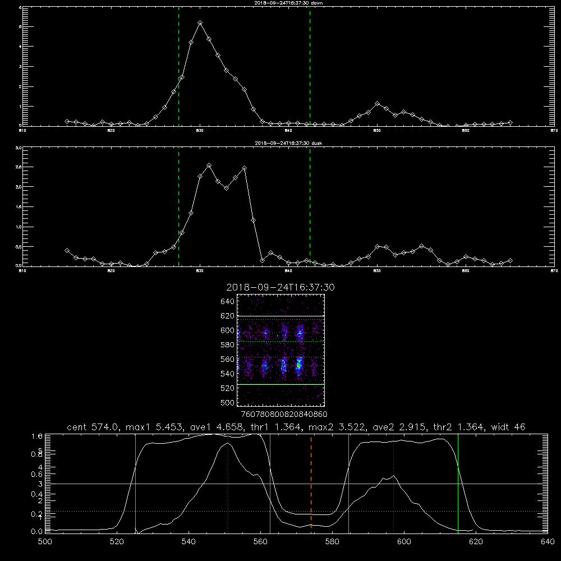Select the left green dashed line in dusk plot
This screenshot has height=561, width=561.
point(178,207)
